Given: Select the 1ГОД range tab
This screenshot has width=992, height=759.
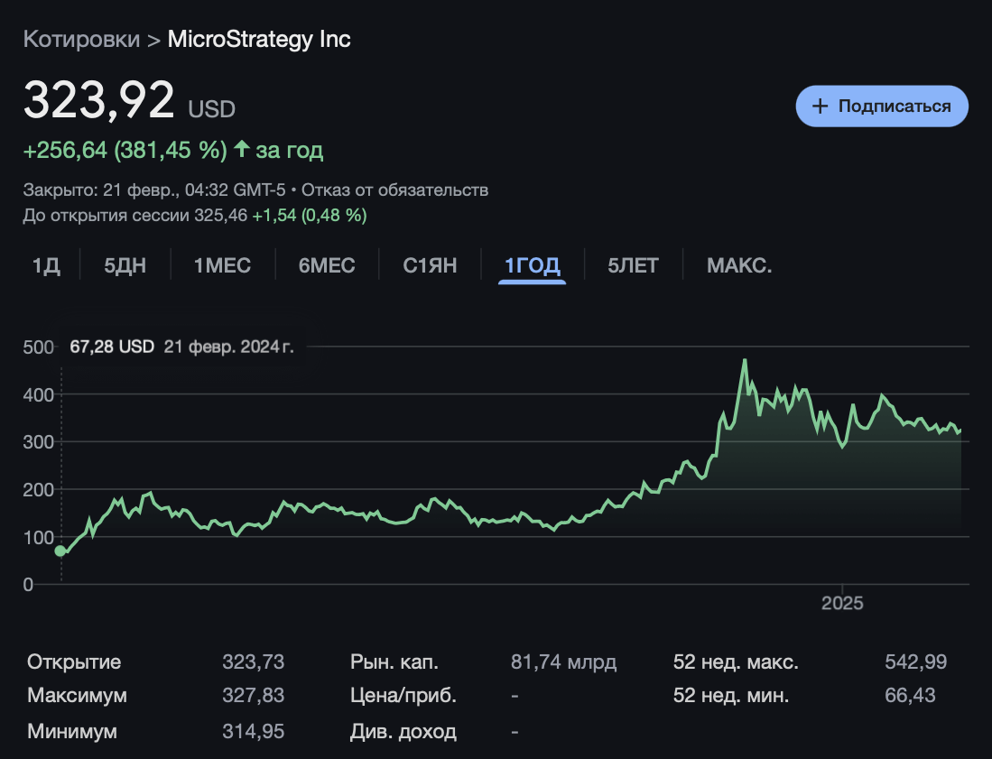Looking at the screenshot, I should (x=532, y=265).
